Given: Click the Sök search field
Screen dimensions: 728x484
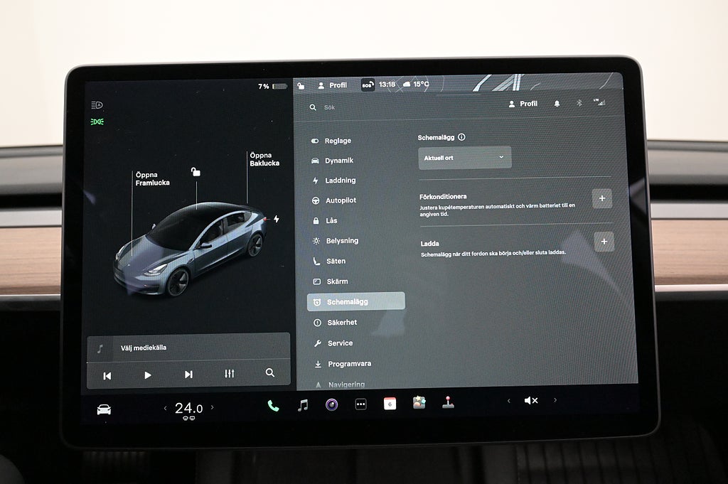Looking at the screenshot, I should click(x=398, y=107).
